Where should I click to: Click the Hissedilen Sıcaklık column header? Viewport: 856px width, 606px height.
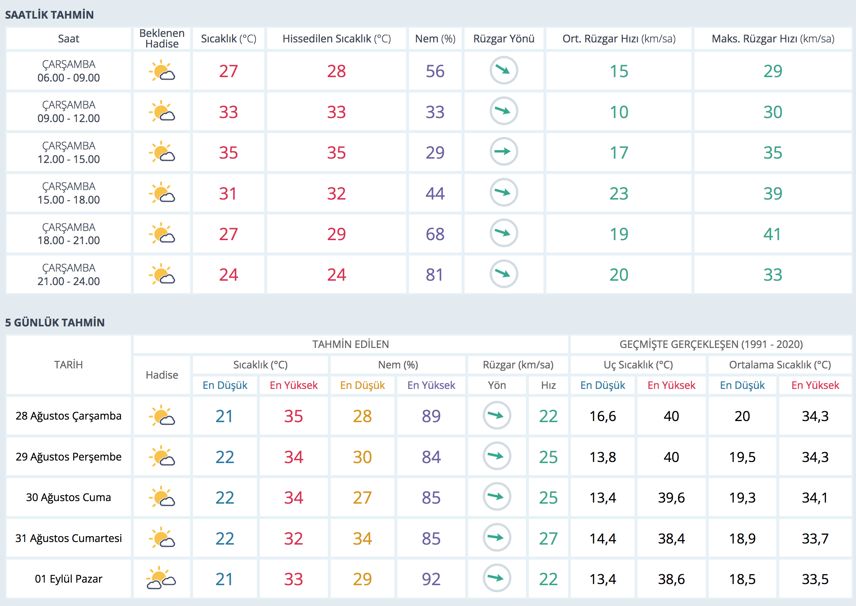point(336,39)
